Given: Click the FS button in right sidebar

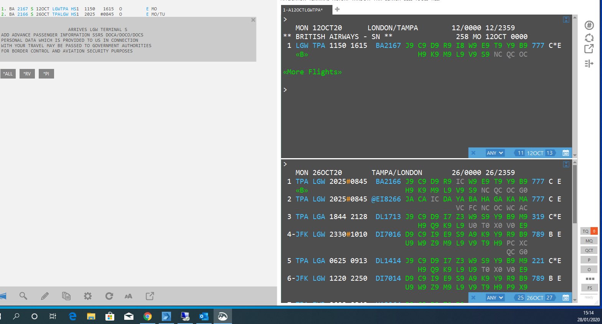Looking at the screenshot, I should 589,288.
